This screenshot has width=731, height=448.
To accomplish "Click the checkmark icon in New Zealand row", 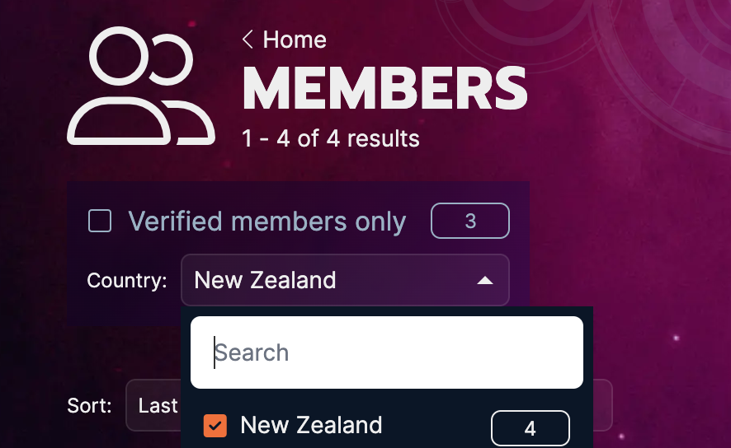I will tap(215, 426).
